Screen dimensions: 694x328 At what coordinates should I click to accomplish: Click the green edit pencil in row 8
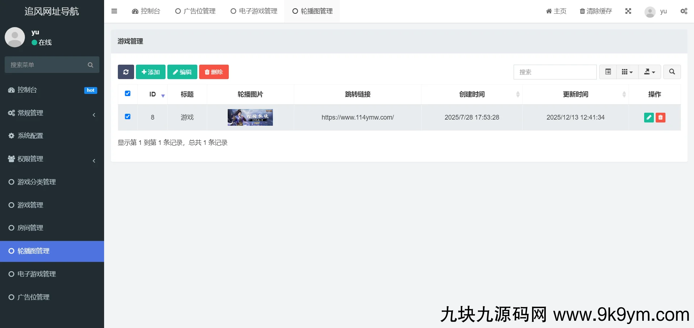coord(649,117)
